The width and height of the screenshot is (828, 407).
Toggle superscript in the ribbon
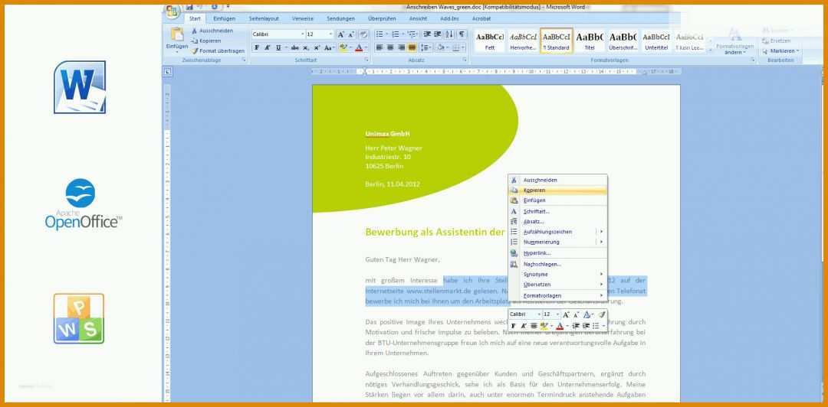(317, 47)
